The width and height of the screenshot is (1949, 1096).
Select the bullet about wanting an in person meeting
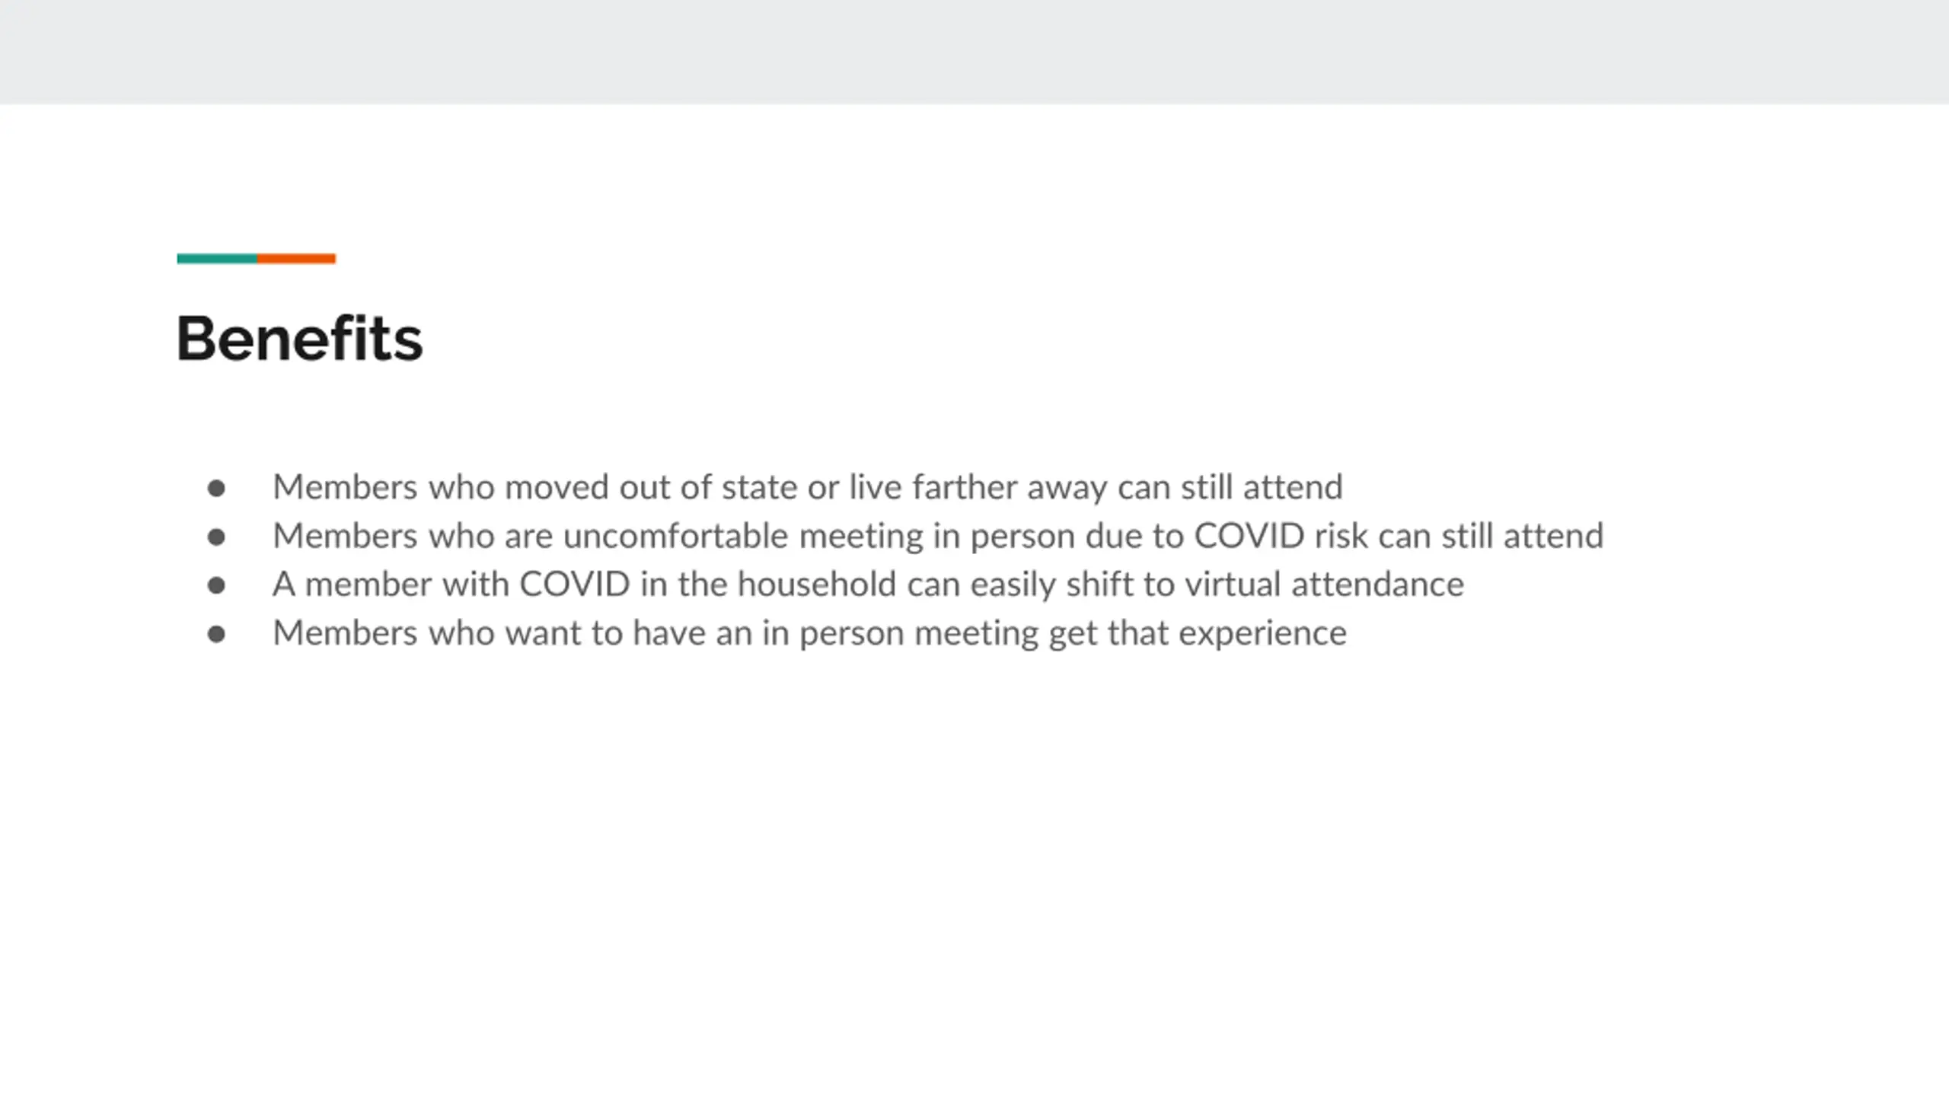coord(809,633)
